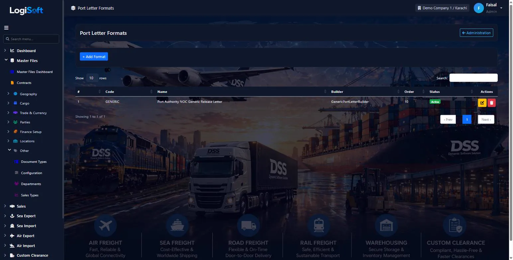This screenshot has height=260, width=513.
Task: Click the Cargo box icon
Action: tap(15, 103)
